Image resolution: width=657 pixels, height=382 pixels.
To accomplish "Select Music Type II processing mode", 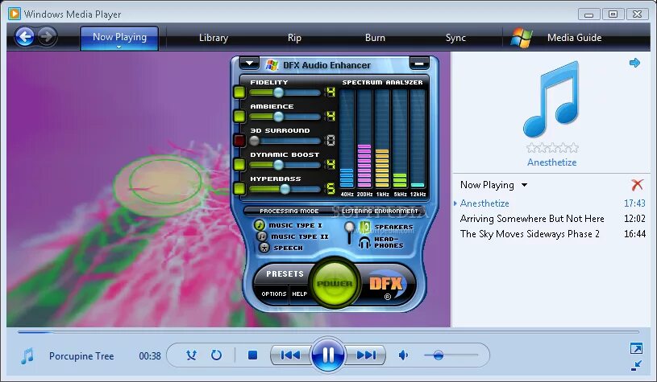I will [x=293, y=236].
